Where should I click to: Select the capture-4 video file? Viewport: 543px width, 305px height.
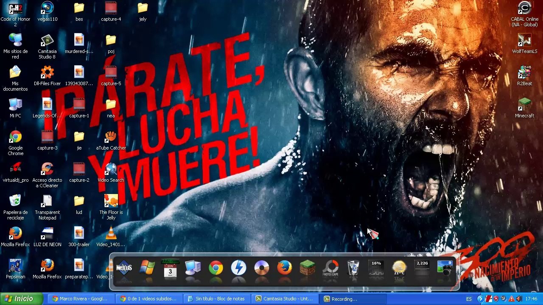point(111,11)
